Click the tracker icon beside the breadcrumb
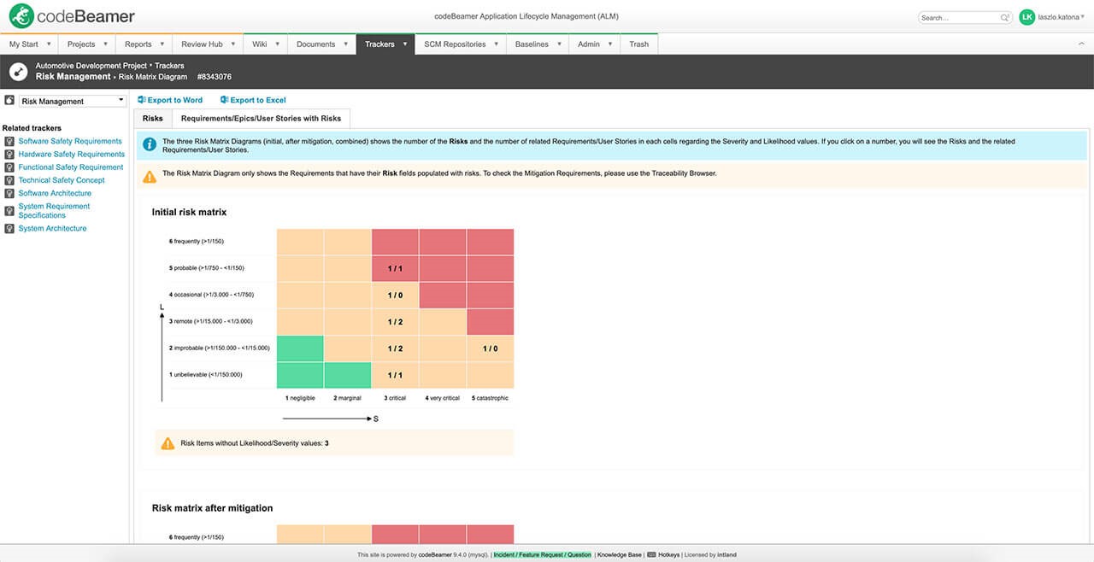The height and width of the screenshot is (562, 1094). tap(18, 71)
